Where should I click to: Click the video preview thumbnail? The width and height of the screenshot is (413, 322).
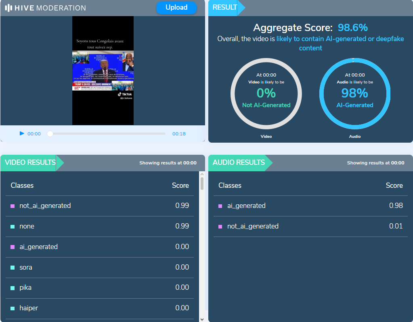[x=103, y=71]
